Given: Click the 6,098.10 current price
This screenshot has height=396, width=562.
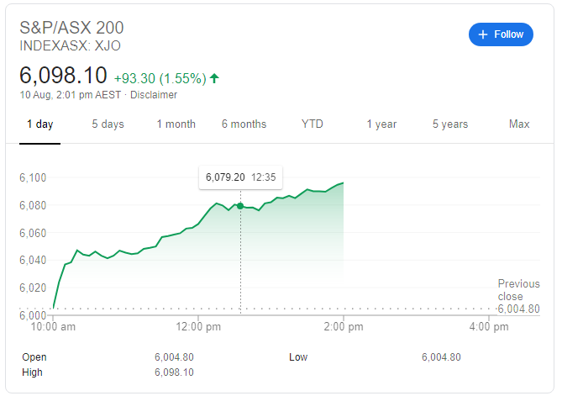Looking at the screenshot, I should [64, 77].
